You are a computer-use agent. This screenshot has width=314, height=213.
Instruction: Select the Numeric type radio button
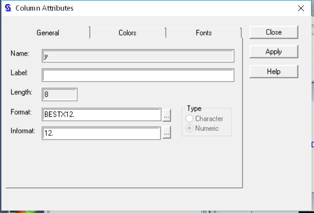coord(189,128)
